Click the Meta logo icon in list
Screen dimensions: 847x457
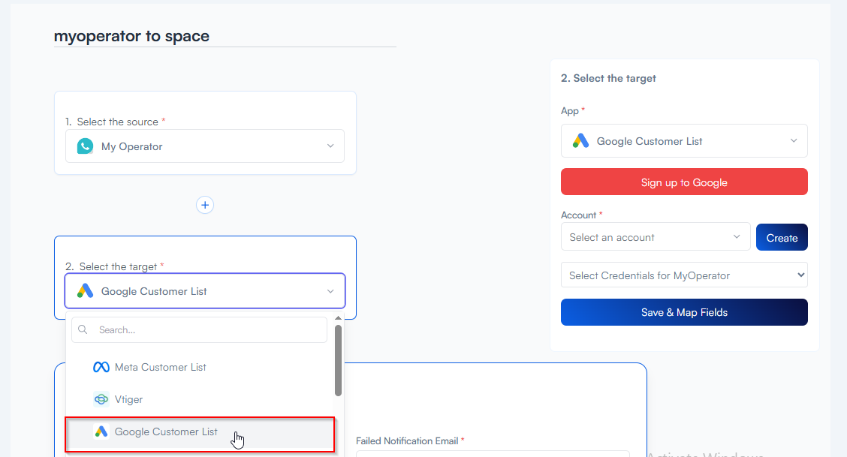101,367
